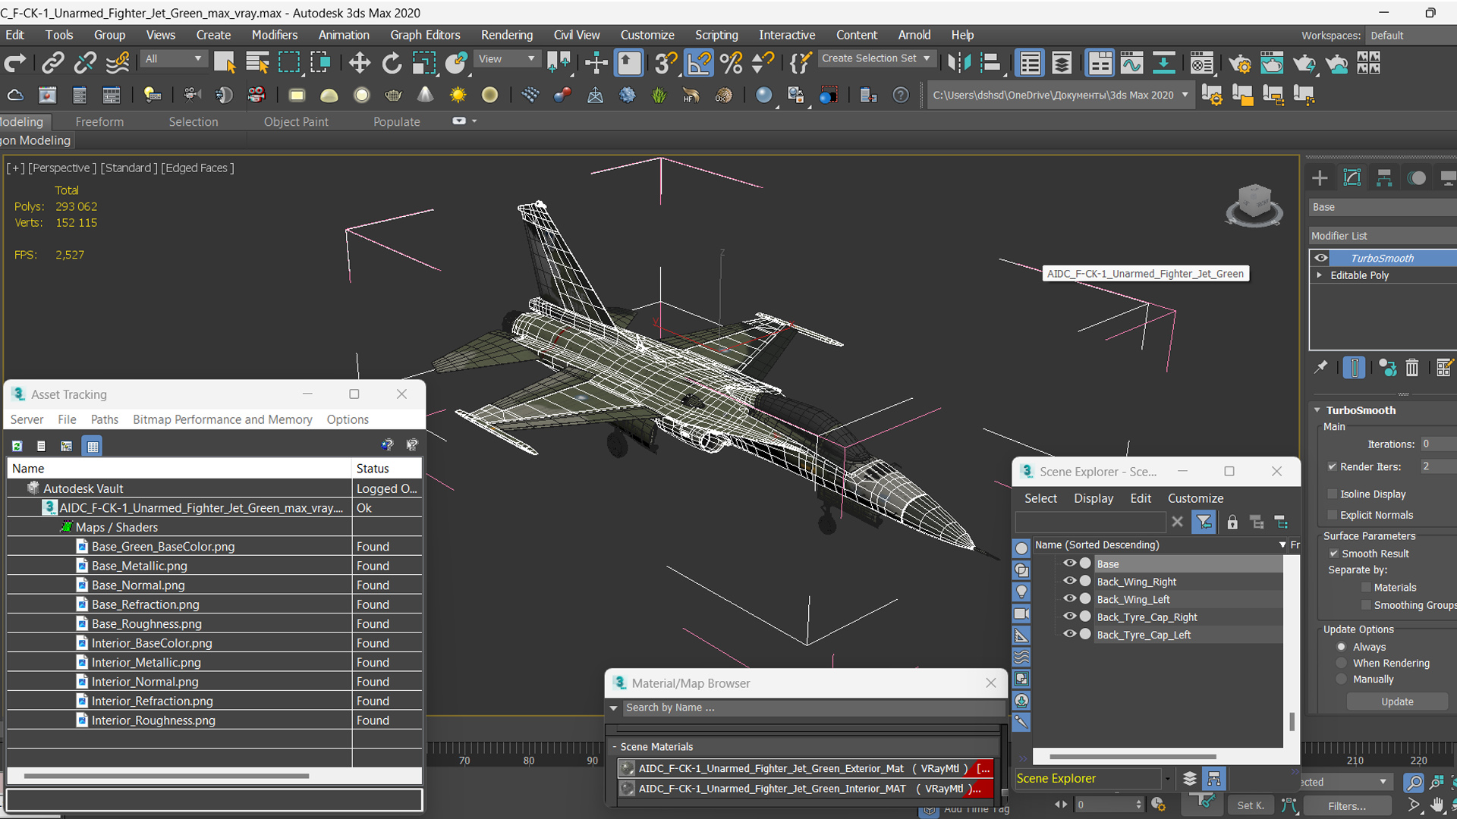Enable Isoline Display checkbox
This screenshot has width=1457, height=819.
(1332, 494)
